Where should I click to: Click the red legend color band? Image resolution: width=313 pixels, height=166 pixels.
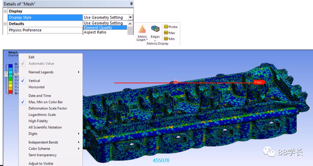pos(10,92)
